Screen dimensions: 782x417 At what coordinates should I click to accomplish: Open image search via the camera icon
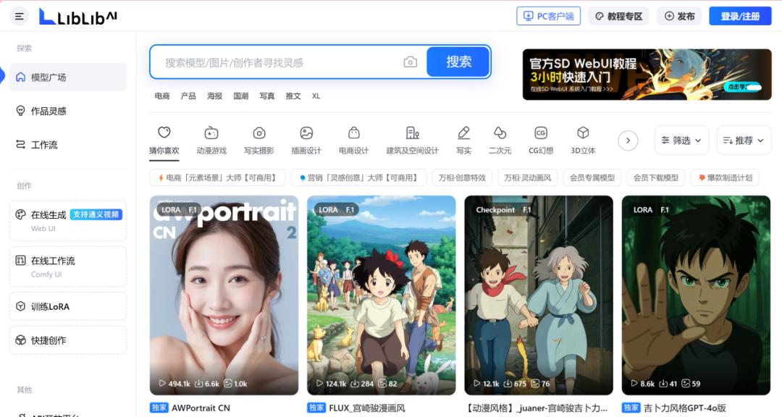coord(410,62)
